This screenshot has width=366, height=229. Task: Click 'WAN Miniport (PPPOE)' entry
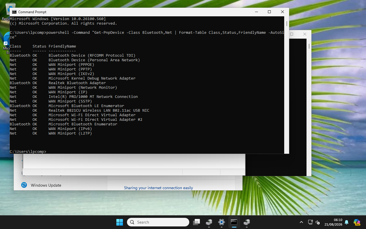[71, 64]
